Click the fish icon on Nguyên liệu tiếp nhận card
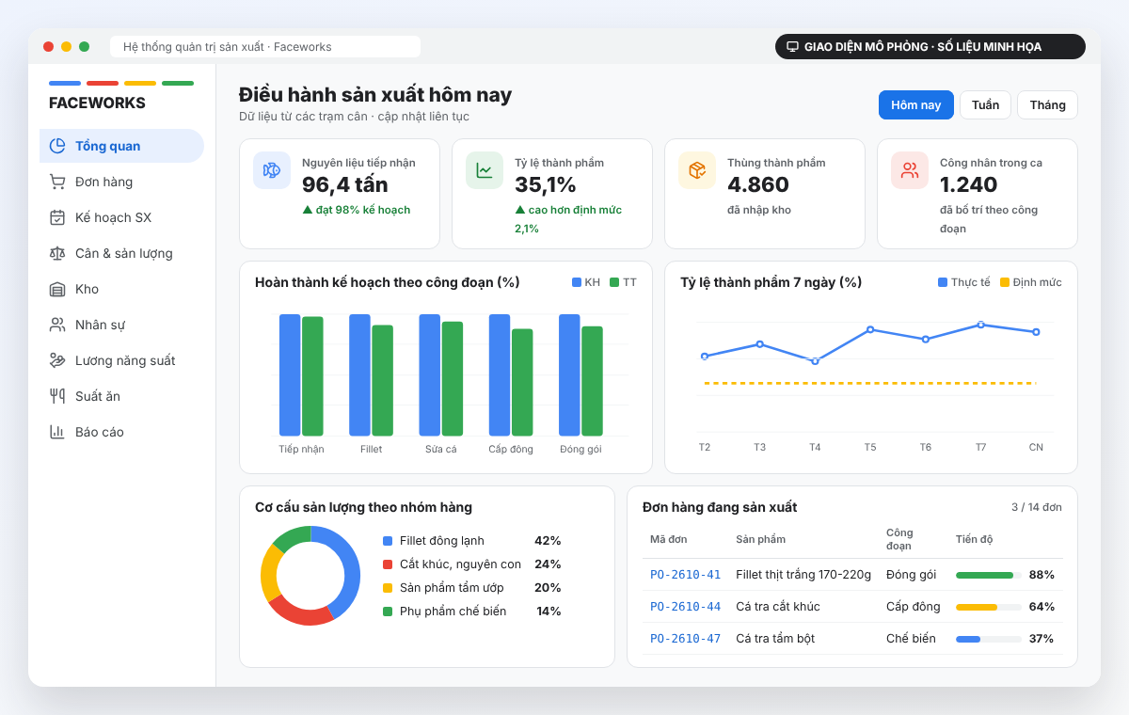 272,170
